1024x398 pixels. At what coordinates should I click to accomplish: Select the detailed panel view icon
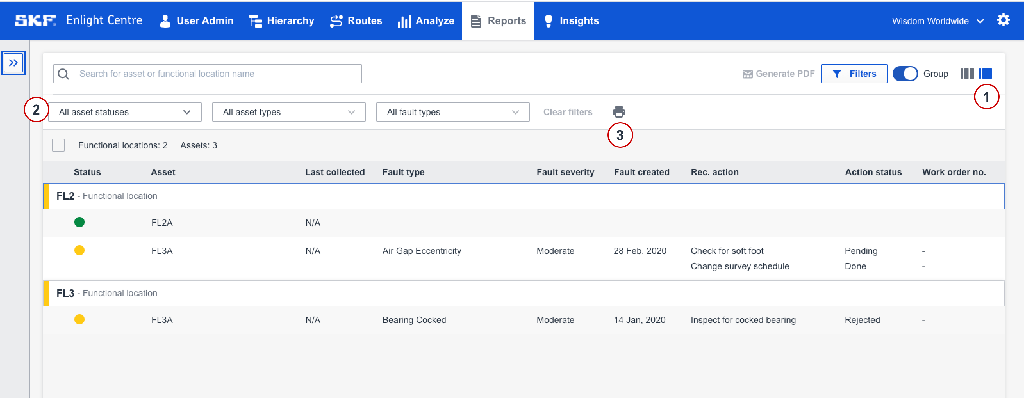point(986,74)
